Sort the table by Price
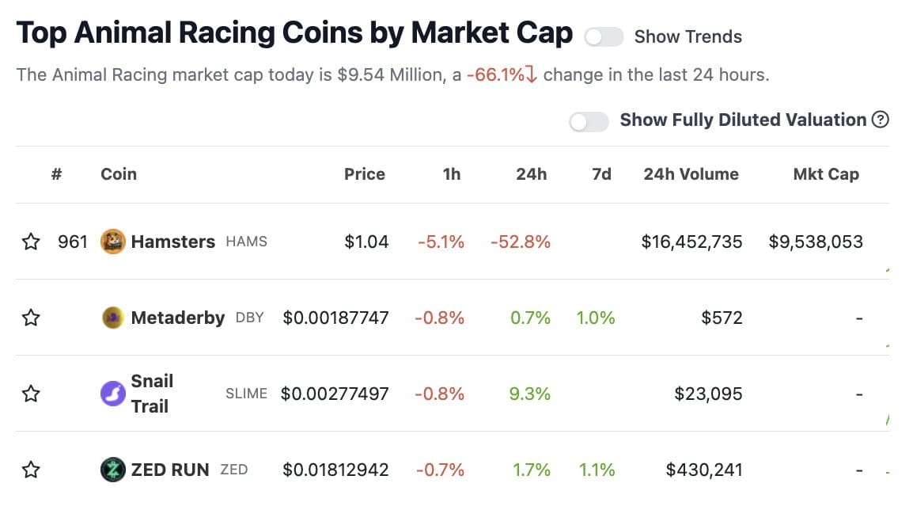The height and width of the screenshot is (529, 913). pyautogui.click(x=364, y=174)
